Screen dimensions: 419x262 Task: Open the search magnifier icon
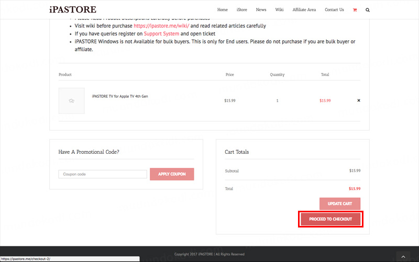tap(368, 10)
